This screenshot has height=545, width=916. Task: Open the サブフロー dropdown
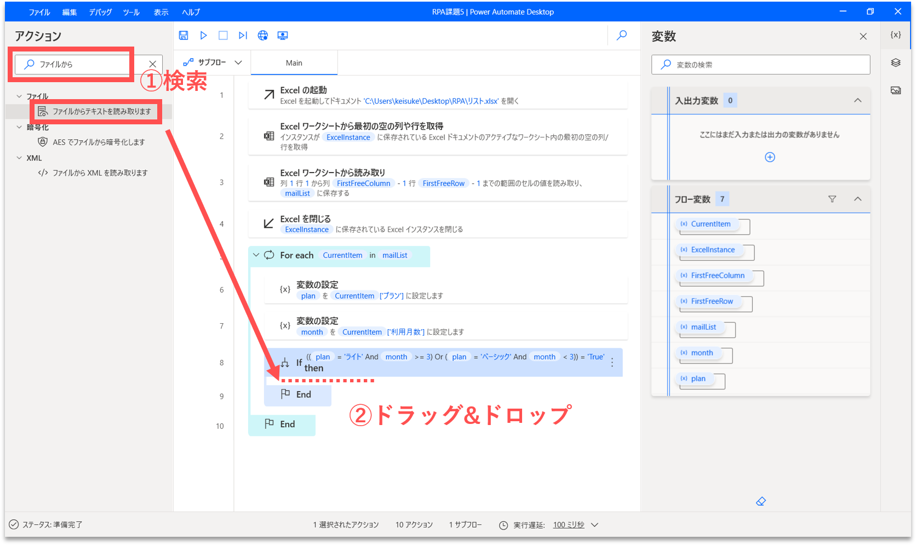coord(213,62)
